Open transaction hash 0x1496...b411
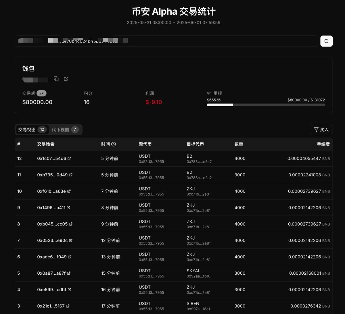The image size is (345, 314). (51, 207)
